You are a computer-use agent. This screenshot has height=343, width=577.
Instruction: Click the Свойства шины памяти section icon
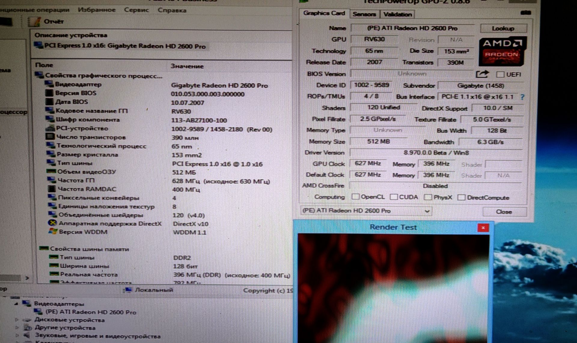(x=44, y=248)
